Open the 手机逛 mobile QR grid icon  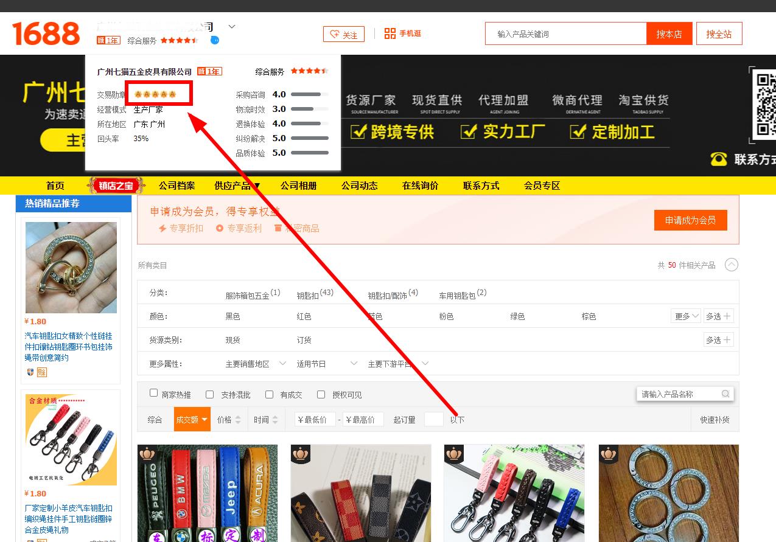coord(390,33)
